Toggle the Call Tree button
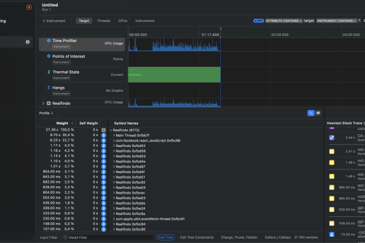Screen dimensions: 365x243 165,238
